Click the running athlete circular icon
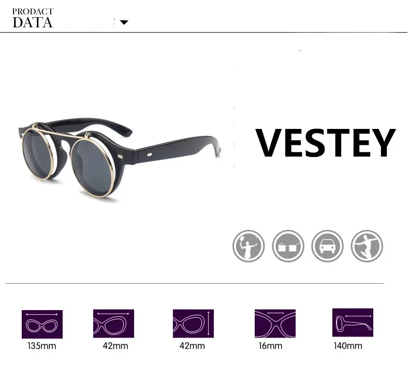This screenshot has width=409, height=365. coord(367,246)
